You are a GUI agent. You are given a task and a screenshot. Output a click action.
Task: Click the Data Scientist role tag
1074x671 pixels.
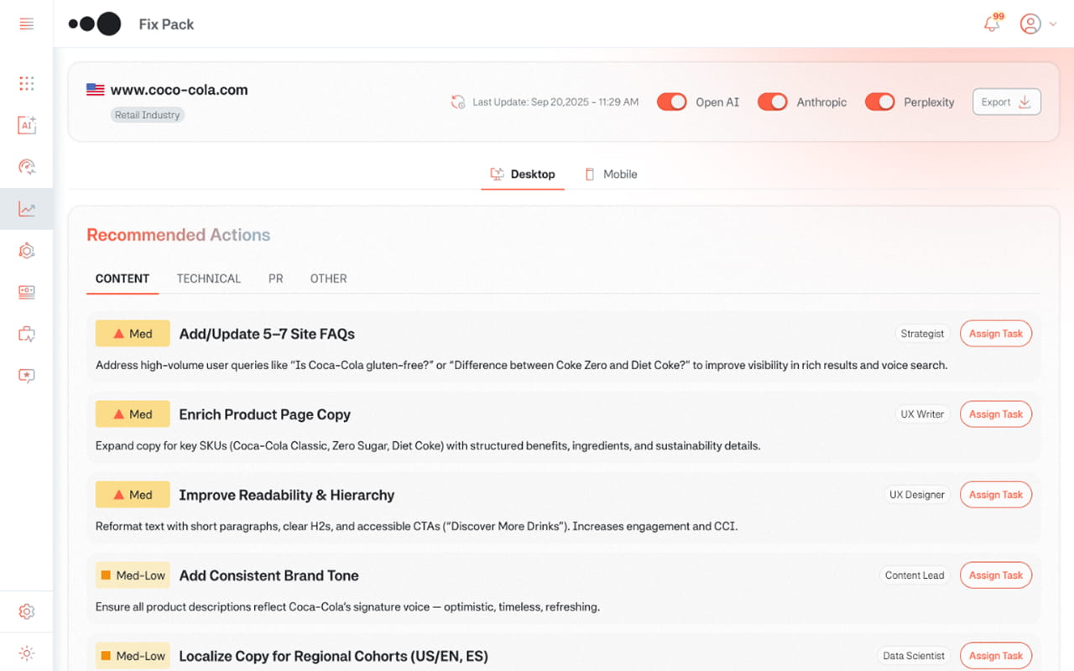914,656
